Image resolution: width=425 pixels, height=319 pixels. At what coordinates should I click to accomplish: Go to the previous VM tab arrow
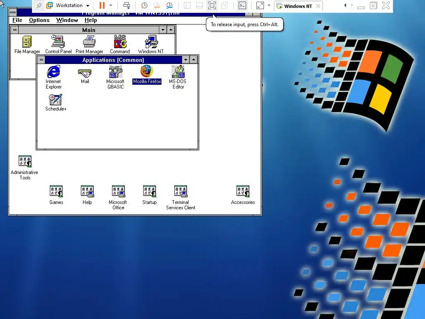tap(345, 5)
